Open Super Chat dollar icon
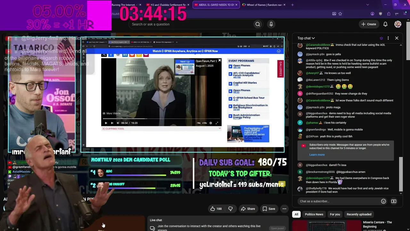Viewport: 410px width, 231px height. point(394,201)
